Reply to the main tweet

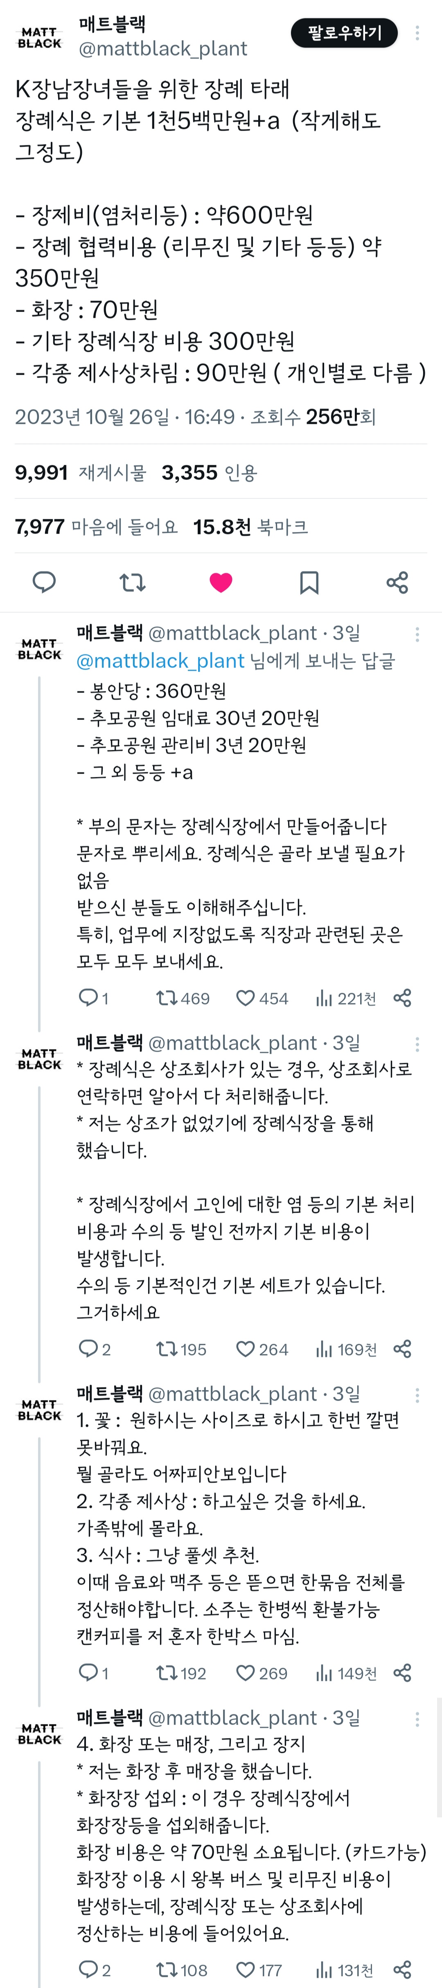44,582
